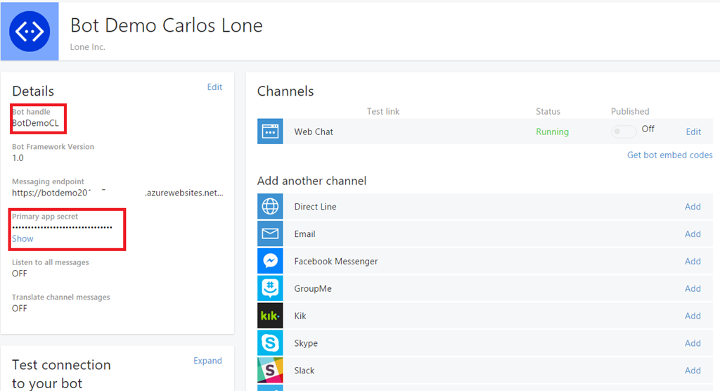Add the Direct Line channel
Image resolution: width=720 pixels, height=391 pixels.
tap(693, 207)
